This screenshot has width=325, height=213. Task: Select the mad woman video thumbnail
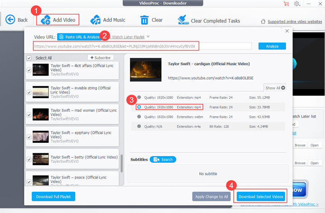coord(41,114)
